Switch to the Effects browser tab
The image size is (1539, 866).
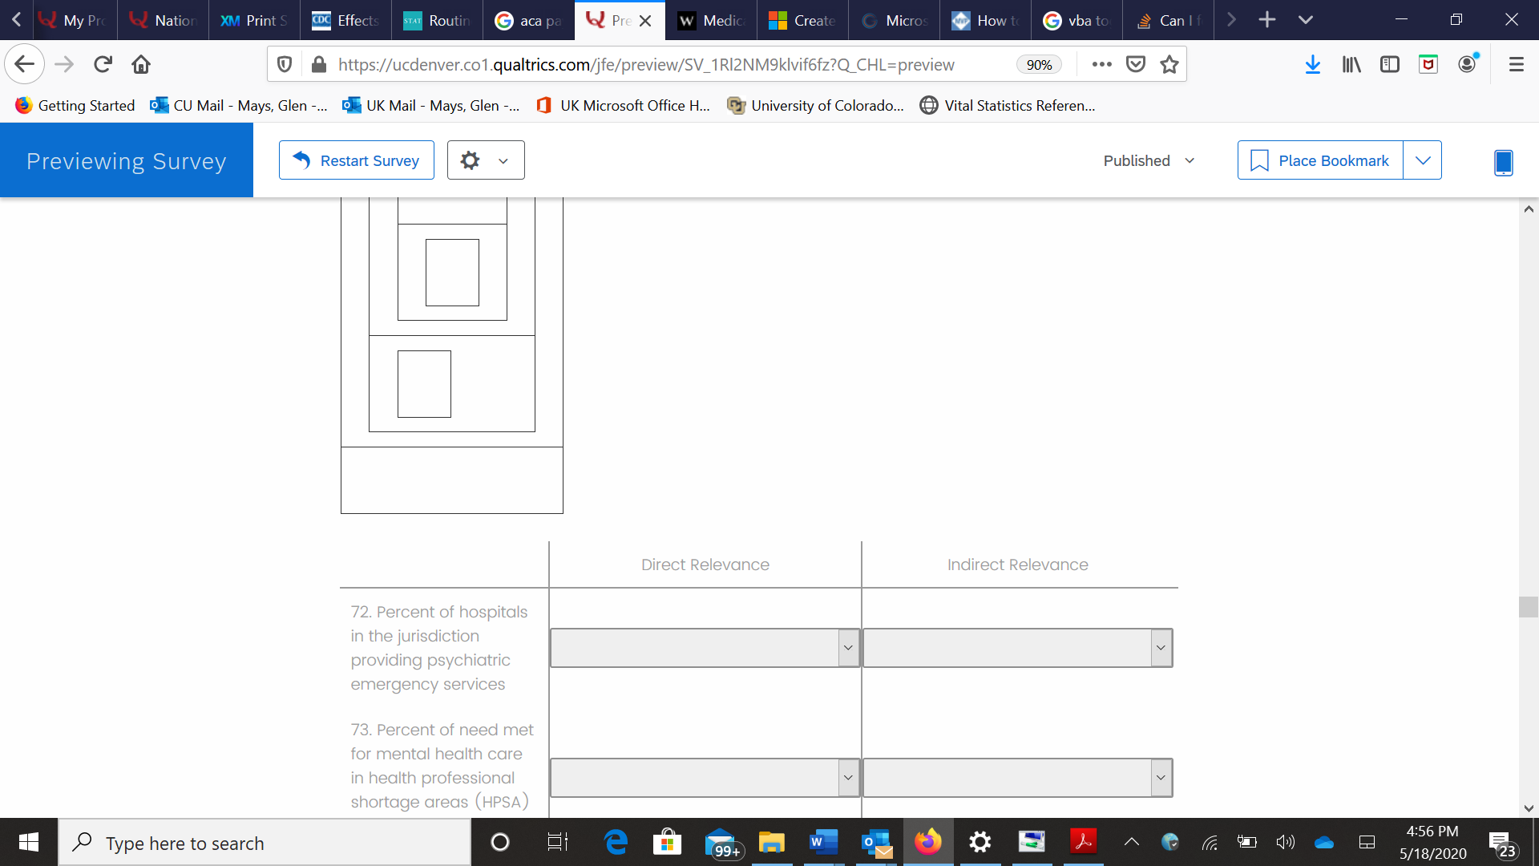[346, 20]
